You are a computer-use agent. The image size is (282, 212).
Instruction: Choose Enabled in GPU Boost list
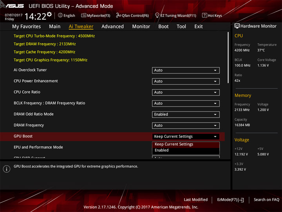186,150
